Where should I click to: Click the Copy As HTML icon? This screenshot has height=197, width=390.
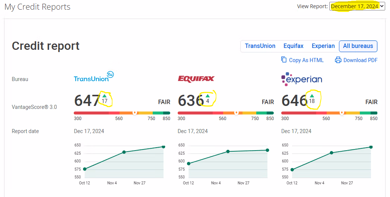pos(284,60)
